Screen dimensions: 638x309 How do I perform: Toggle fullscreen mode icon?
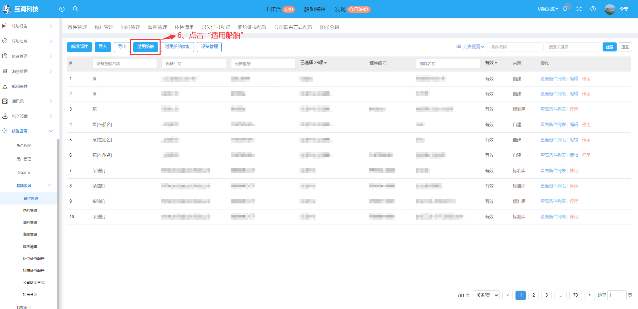[579, 9]
